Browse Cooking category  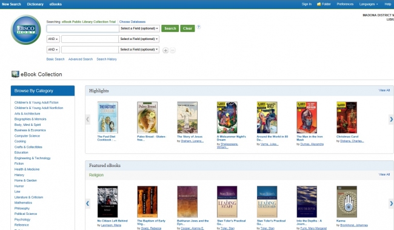click(20, 141)
